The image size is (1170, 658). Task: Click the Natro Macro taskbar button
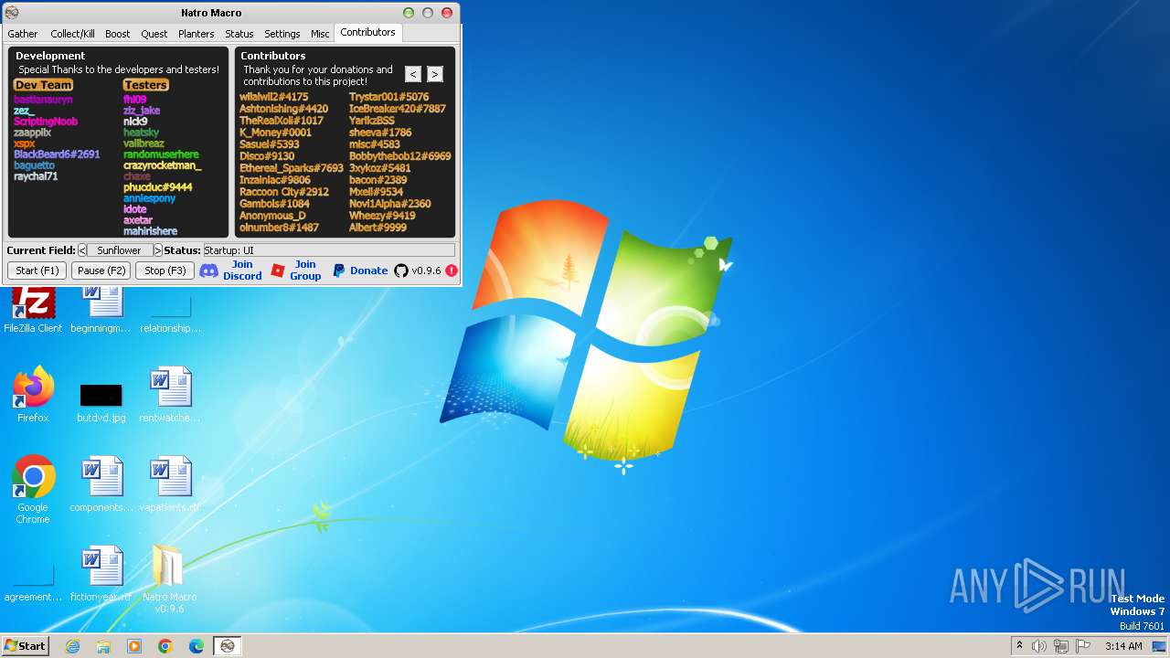228,646
